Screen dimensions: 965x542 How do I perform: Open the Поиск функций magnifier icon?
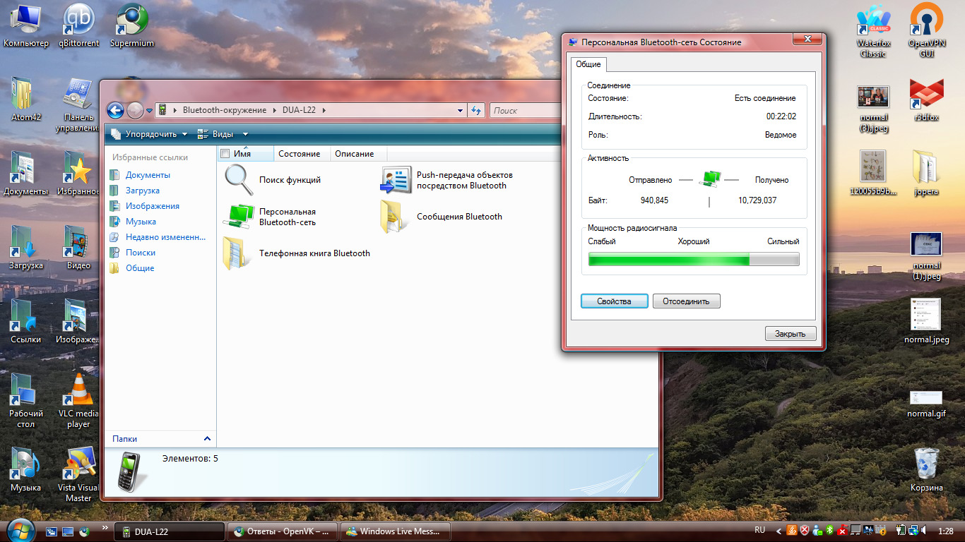(x=239, y=180)
